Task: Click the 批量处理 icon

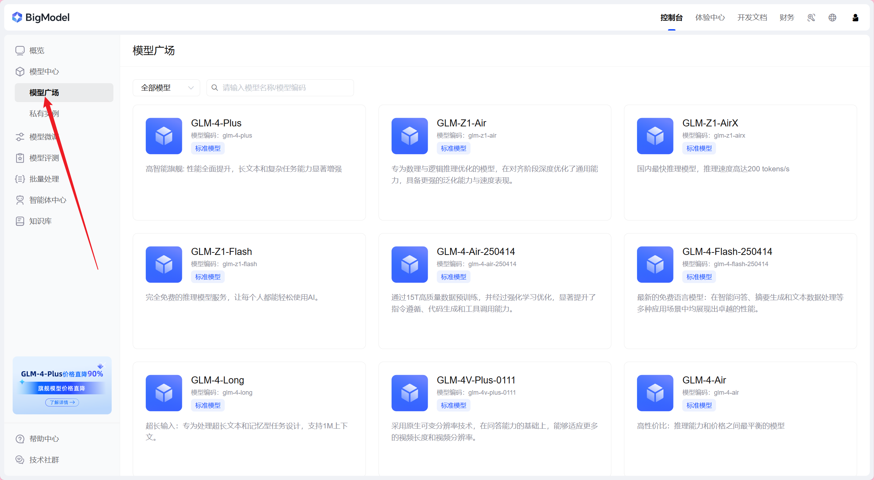Action: (20, 179)
